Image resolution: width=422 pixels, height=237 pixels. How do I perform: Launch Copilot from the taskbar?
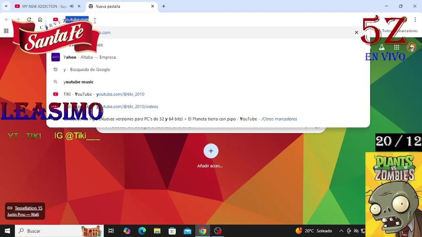tap(127, 231)
